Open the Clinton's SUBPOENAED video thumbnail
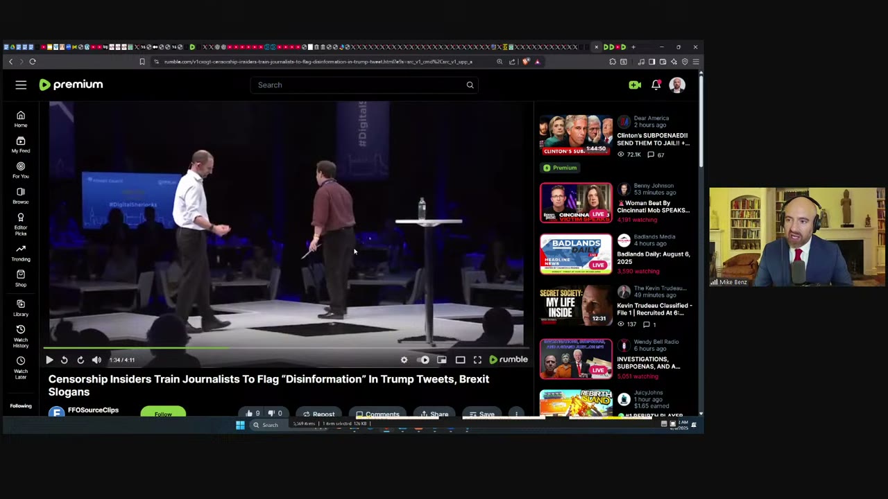The width and height of the screenshot is (888, 499). (x=576, y=135)
